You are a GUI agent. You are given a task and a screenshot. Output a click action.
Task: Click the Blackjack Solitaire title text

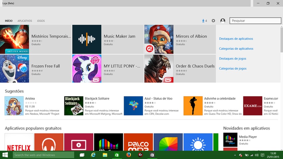pos(97,98)
